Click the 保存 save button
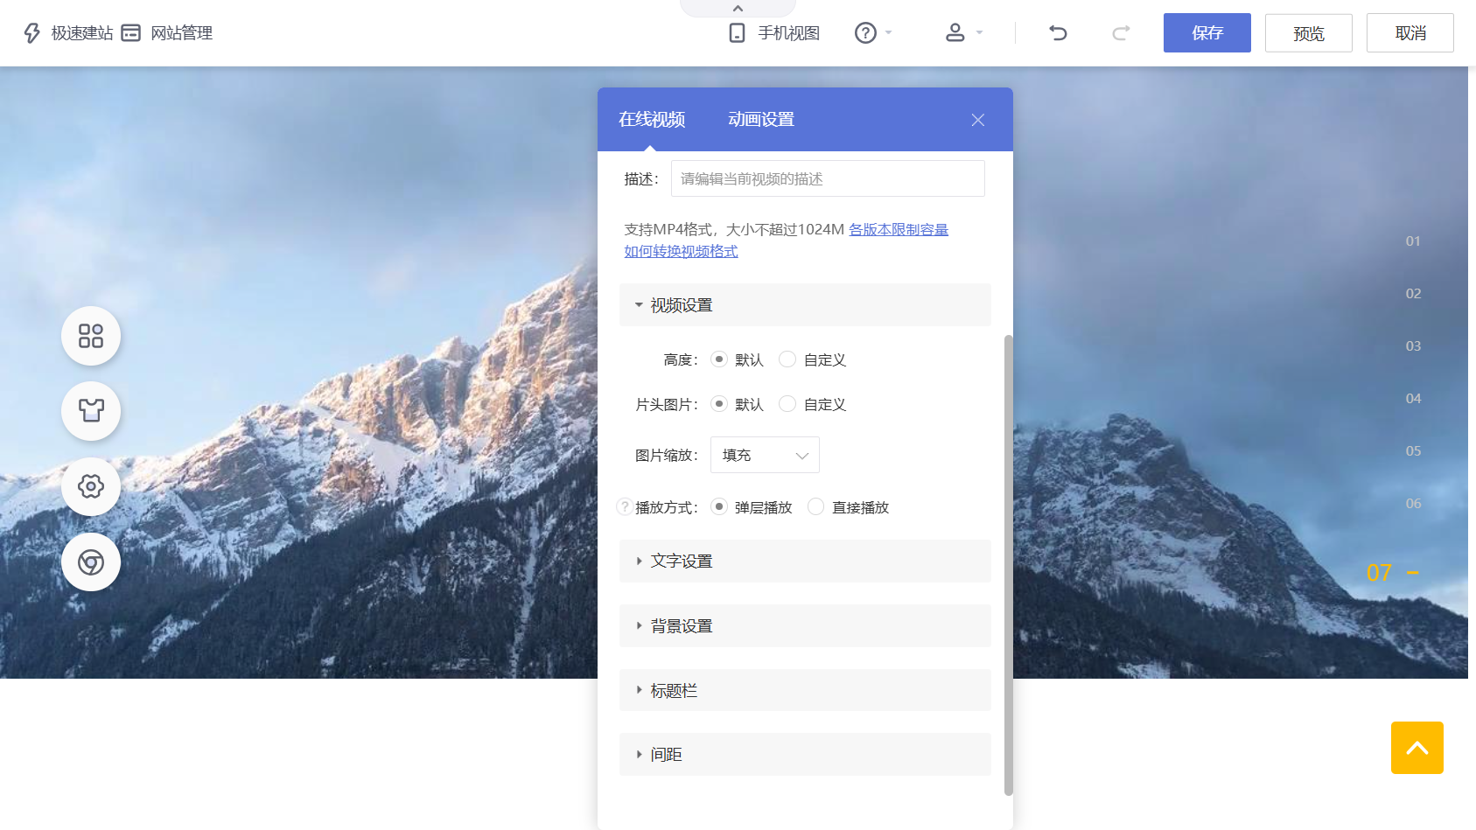 pos(1207,33)
